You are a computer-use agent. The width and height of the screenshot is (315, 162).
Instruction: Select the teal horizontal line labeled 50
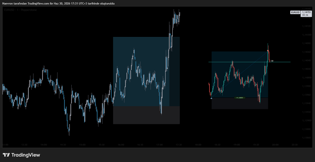click(249, 62)
